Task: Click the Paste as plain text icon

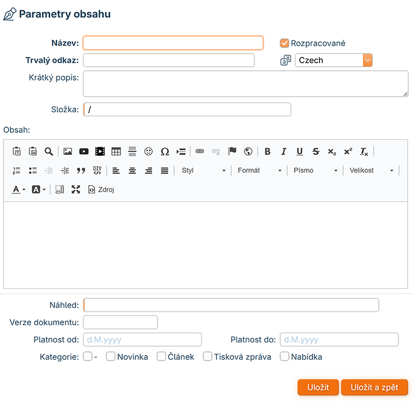Action: click(x=17, y=151)
